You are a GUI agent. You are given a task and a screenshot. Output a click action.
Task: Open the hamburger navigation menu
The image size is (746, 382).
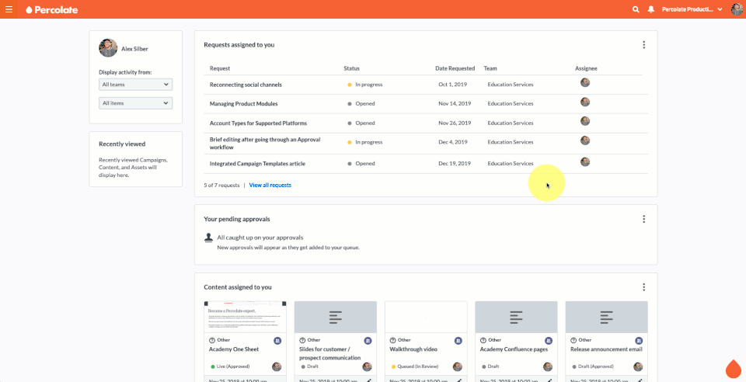click(9, 9)
